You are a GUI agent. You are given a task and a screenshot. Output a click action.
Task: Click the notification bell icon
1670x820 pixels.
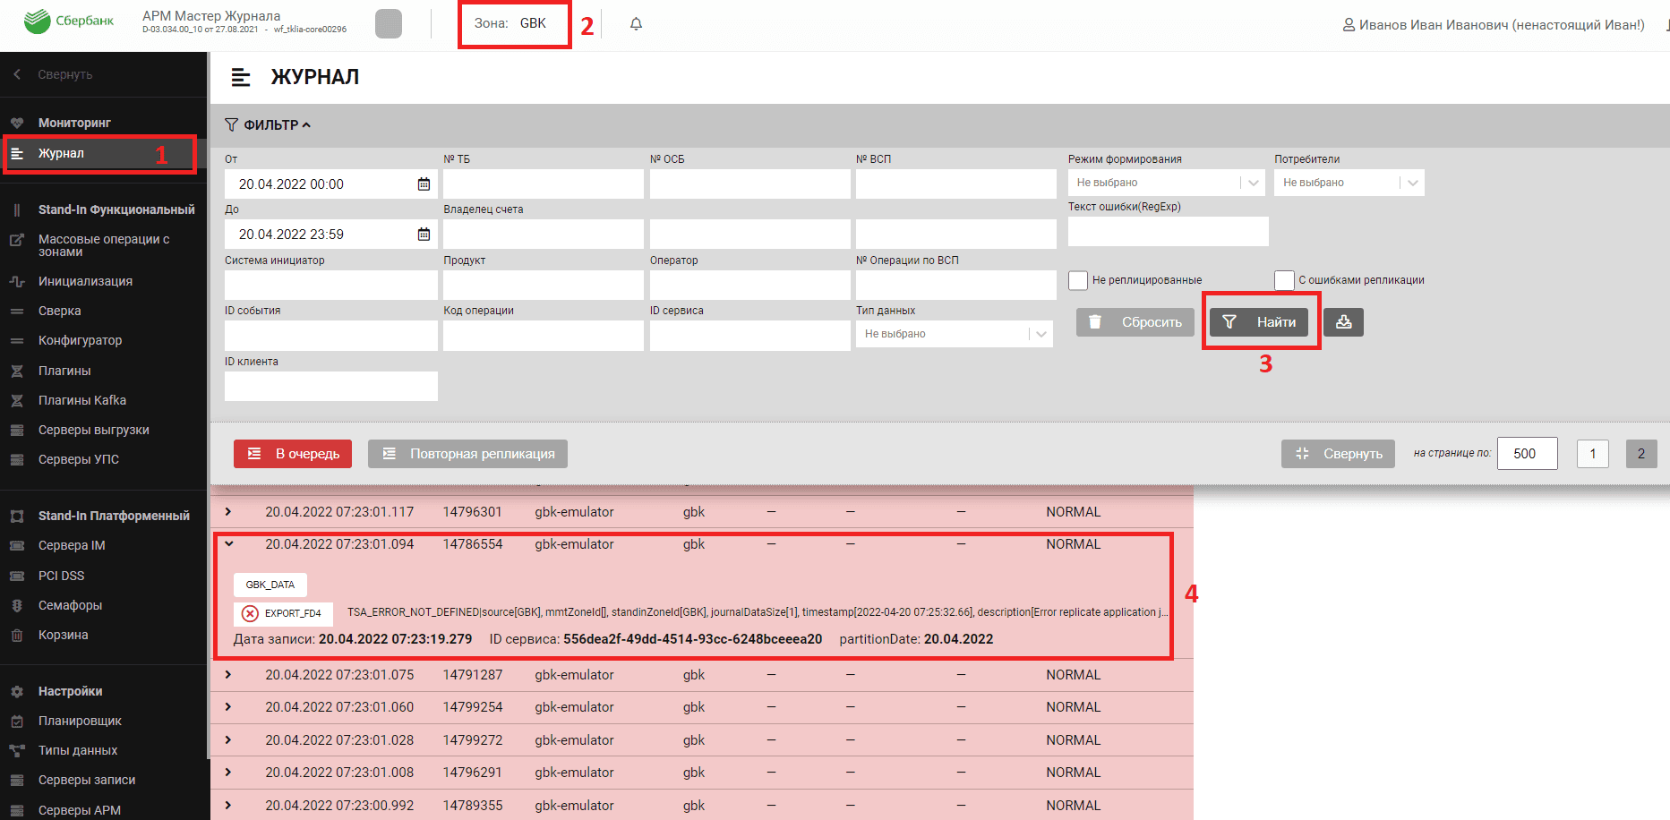coord(636,24)
